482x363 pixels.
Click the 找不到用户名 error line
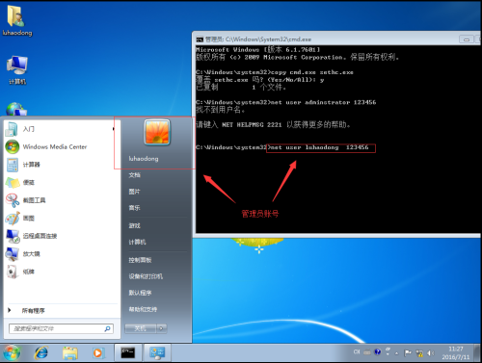tap(221, 110)
